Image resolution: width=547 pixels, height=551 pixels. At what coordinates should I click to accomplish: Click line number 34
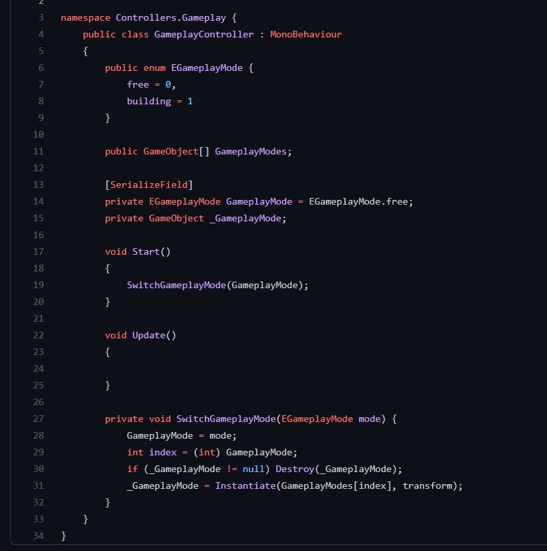(x=38, y=536)
